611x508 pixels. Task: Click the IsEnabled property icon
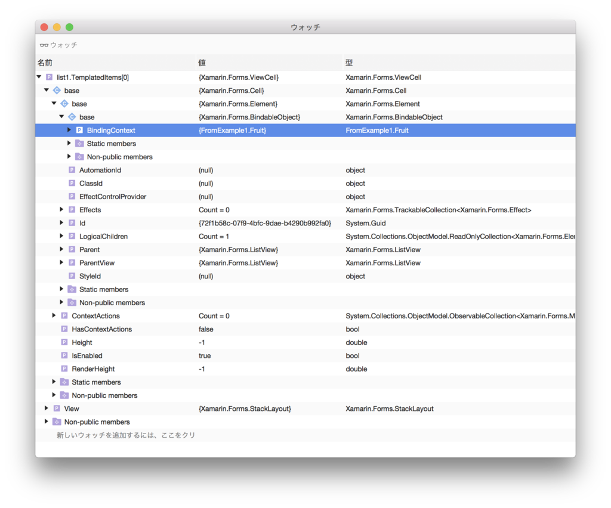(64, 355)
